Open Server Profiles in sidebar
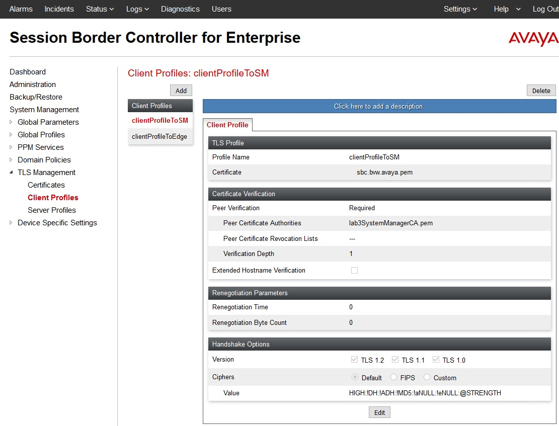The image size is (559, 426). (x=52, y=210)
